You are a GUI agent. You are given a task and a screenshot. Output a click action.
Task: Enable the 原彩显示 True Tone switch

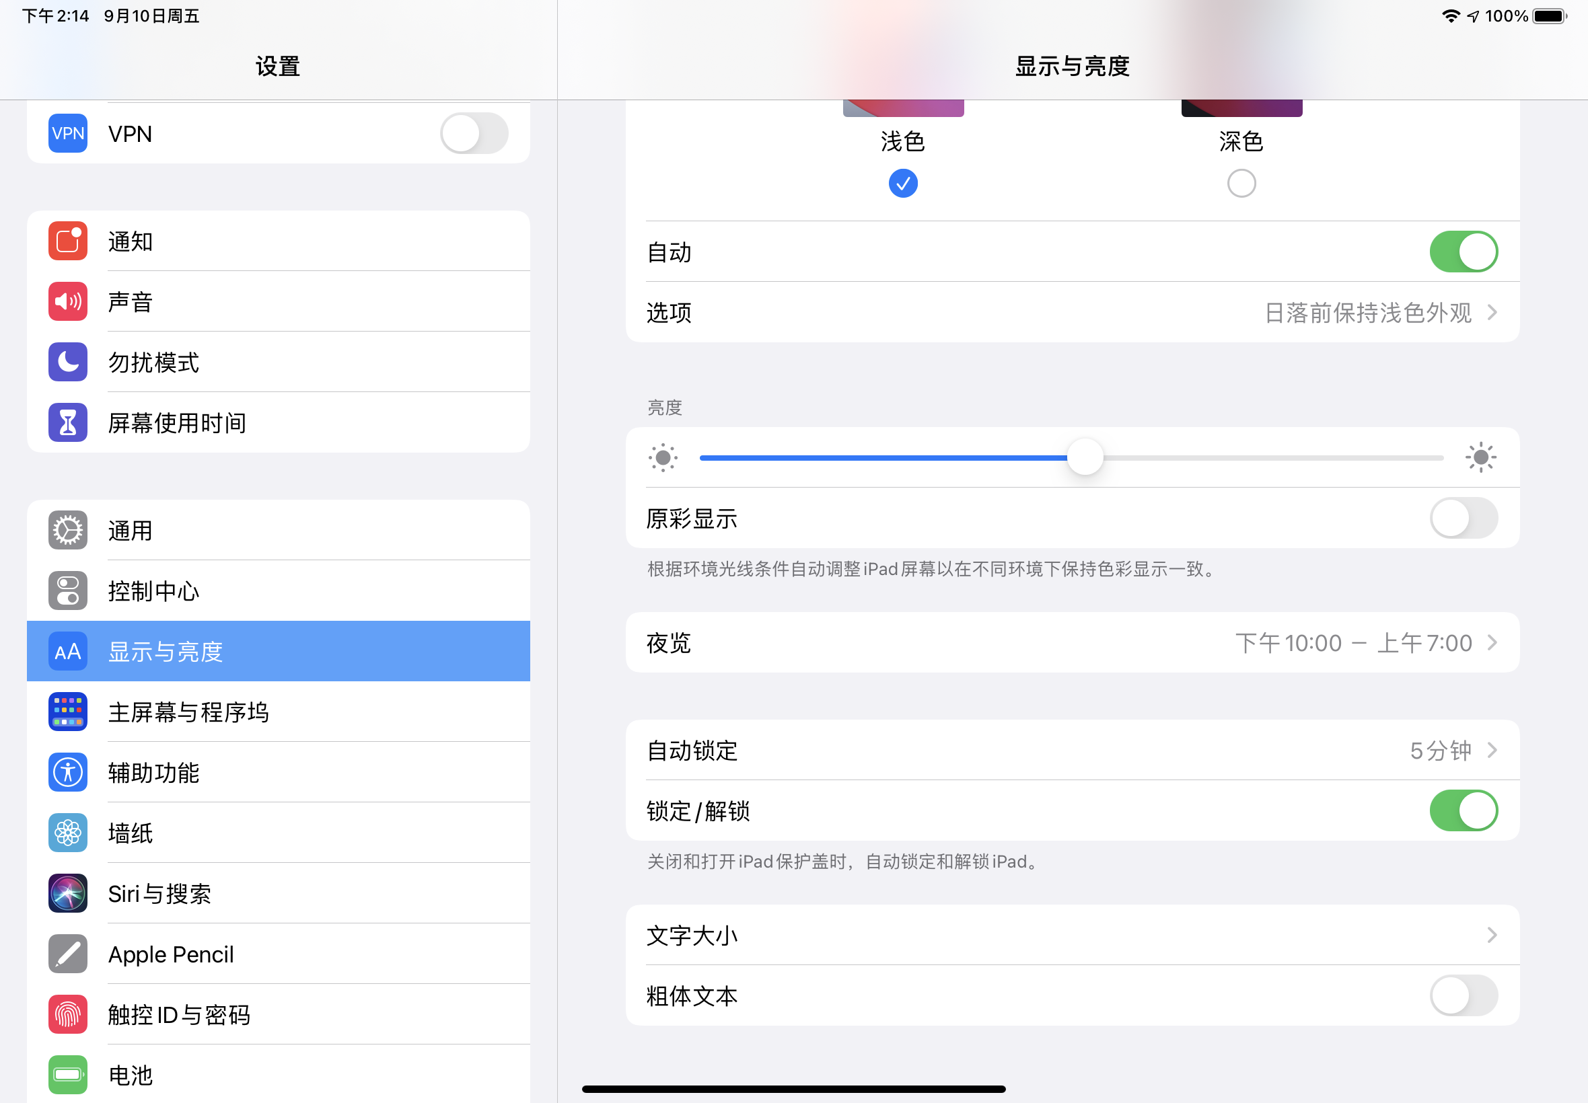(x=1463, y=519)
